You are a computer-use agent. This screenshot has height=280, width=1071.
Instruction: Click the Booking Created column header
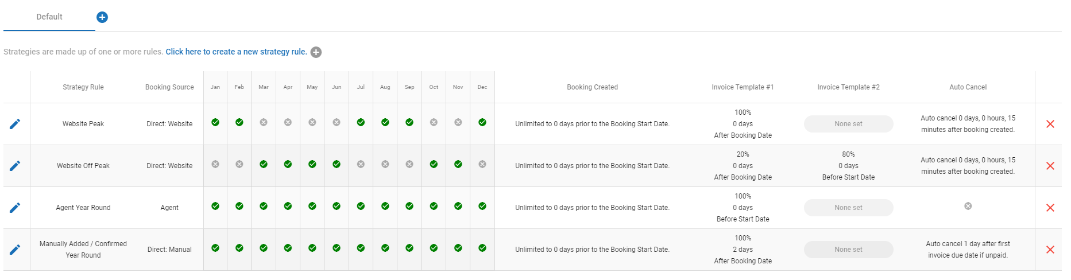click(x=592, y=87)
